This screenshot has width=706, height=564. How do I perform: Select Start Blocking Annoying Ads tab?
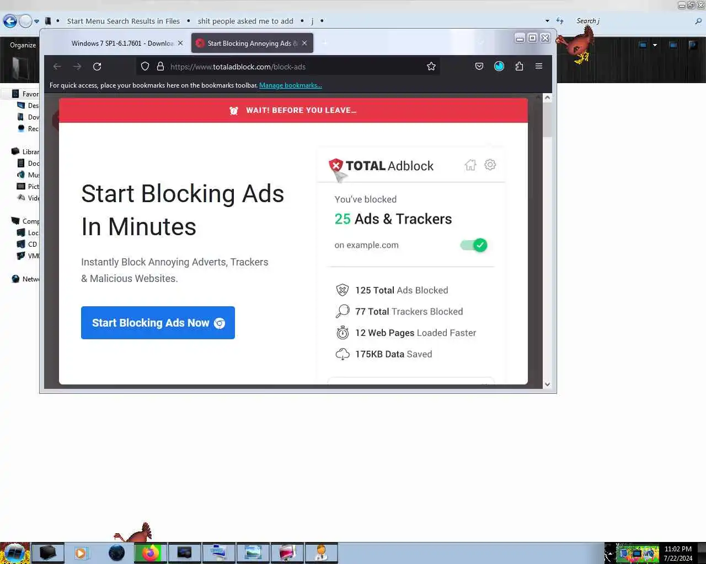tap(252, 43)
